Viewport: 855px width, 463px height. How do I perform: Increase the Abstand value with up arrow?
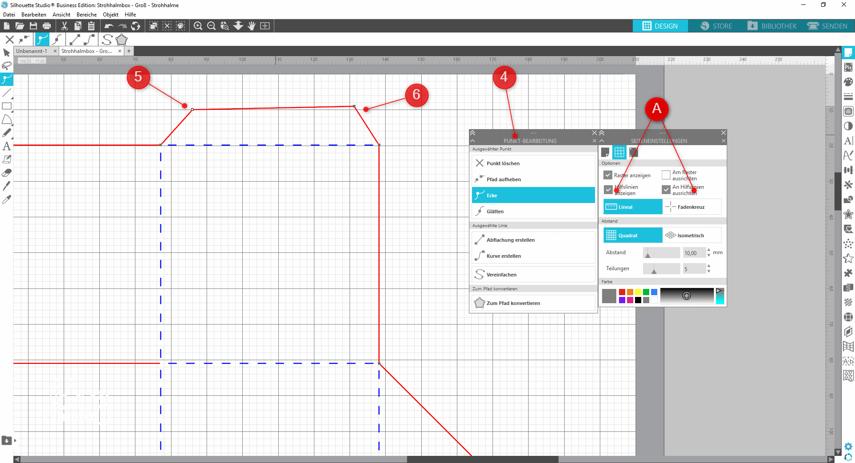point(708,250)
